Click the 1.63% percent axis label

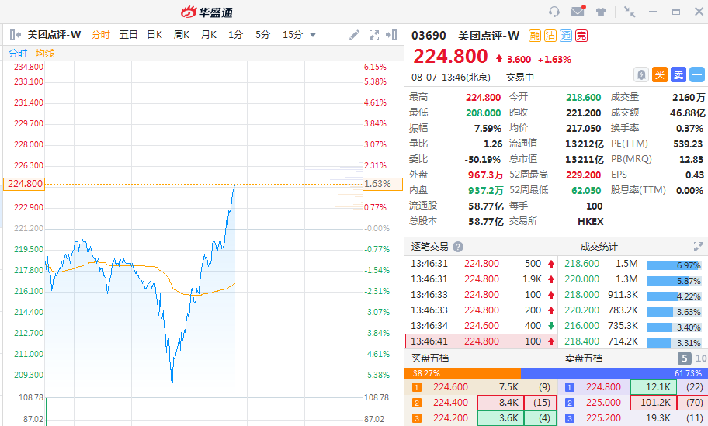383,184
